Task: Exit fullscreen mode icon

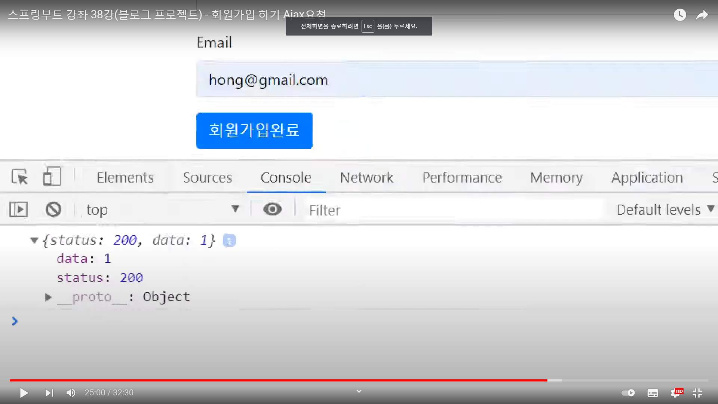Action: click(x=697, y=393)
